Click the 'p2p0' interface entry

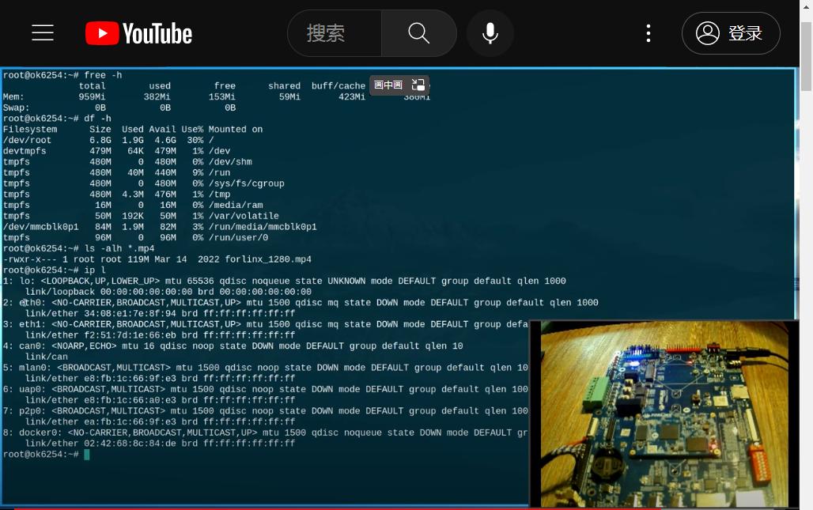coord(265,411)
